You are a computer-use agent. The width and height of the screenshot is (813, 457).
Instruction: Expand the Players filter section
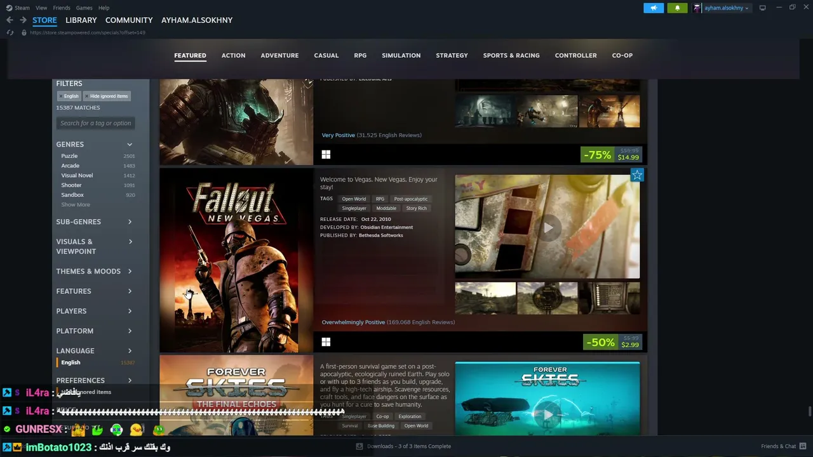click(95, 311)
